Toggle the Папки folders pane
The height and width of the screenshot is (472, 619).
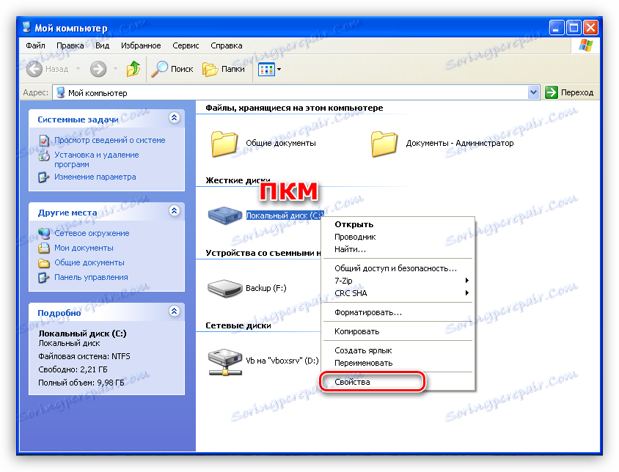pos(224,69)
